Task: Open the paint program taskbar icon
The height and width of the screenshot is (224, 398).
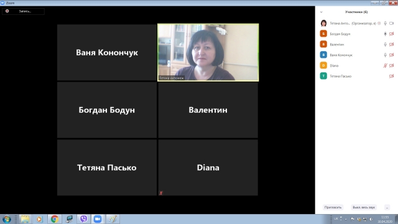Action: 113,219
